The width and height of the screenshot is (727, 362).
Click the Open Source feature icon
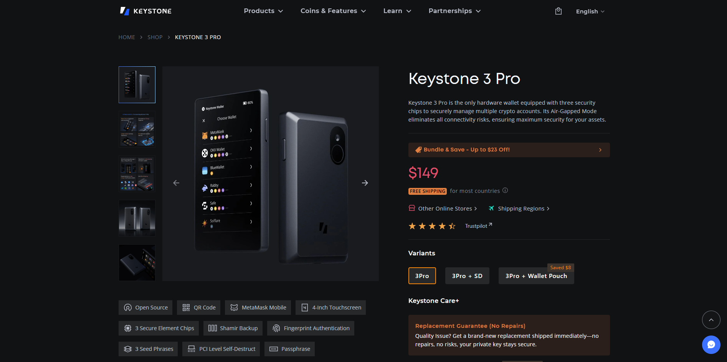point(127,307)
